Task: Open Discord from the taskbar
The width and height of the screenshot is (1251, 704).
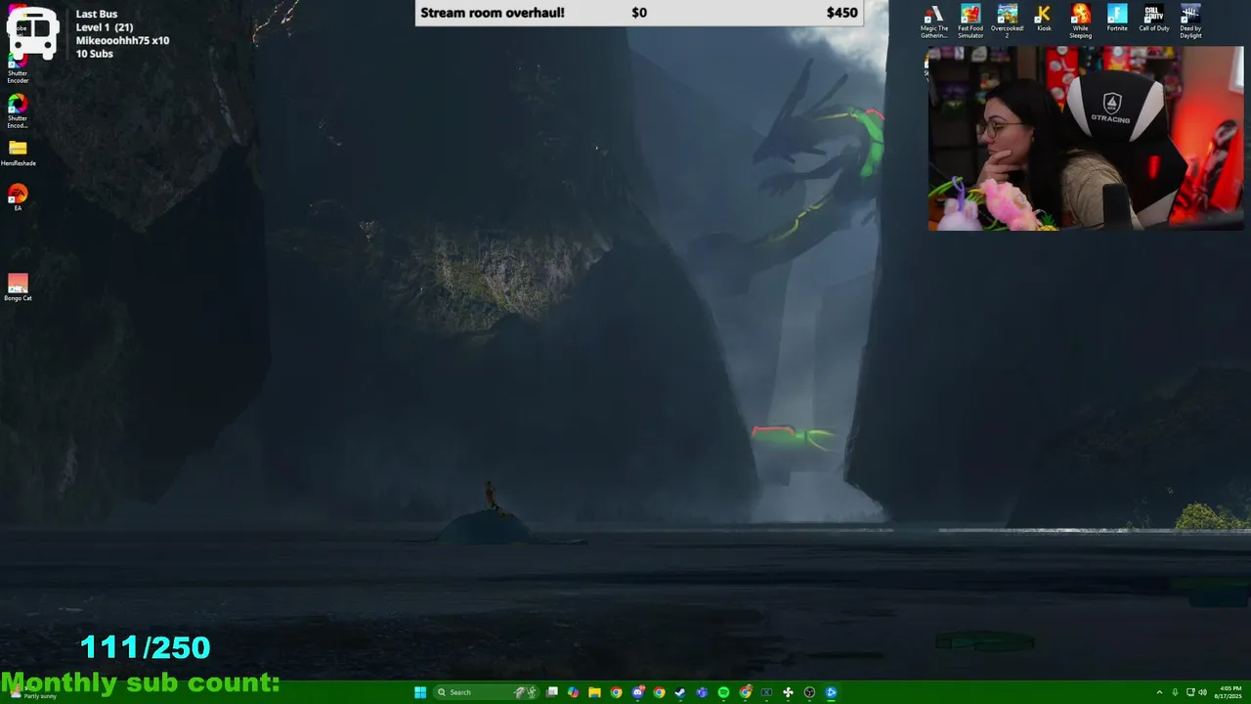Action: pyautogui.click(x=637, y=692)
